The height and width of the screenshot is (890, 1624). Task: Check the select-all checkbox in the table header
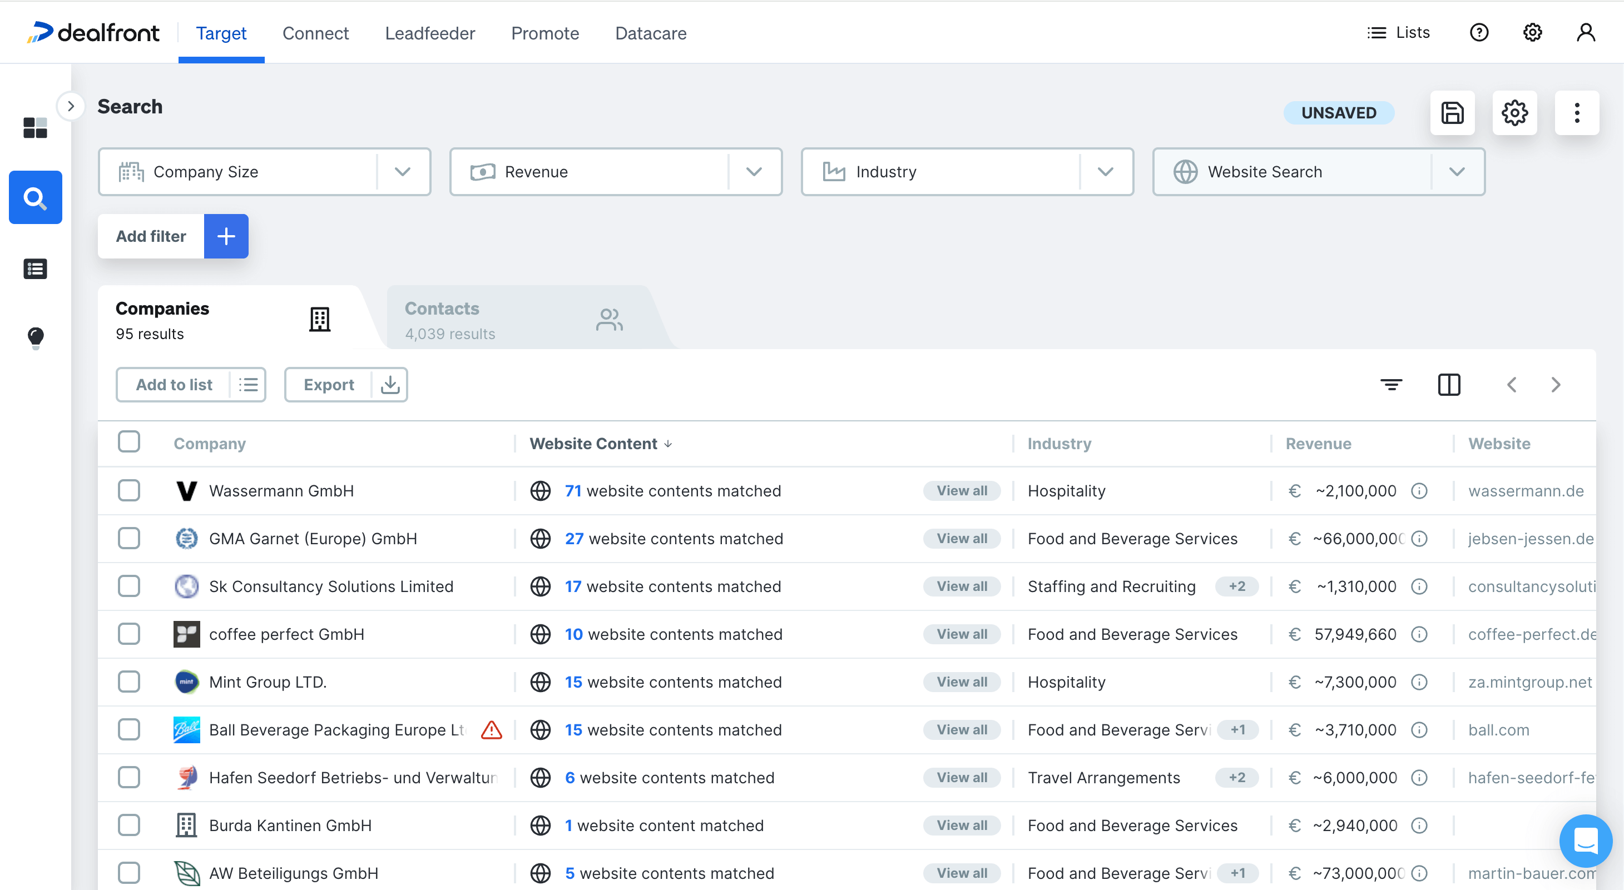pos(128,441)
